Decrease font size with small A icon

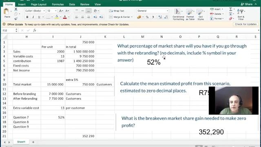[x=67, y=11]
